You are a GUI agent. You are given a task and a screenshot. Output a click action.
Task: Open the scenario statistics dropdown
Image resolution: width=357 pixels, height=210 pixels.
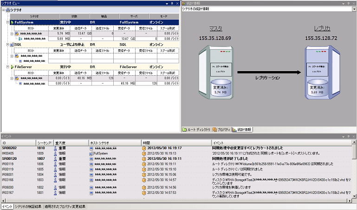[x=354, y=8]
